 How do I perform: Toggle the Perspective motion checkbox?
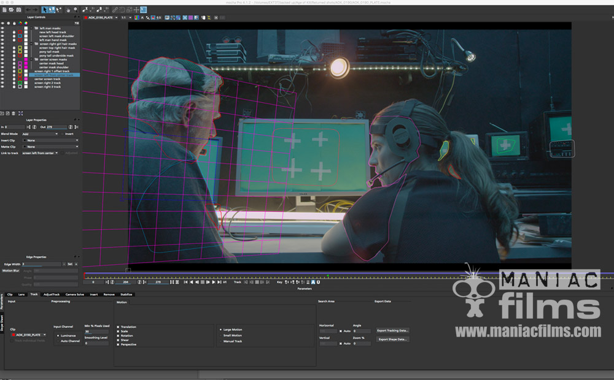(x=118, y=344)
